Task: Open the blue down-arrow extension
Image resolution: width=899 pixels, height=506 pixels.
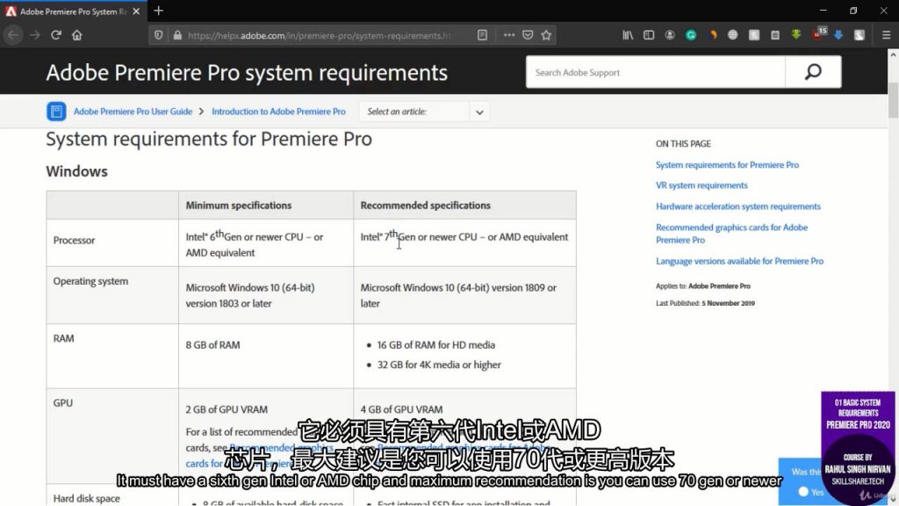Action: tap(838, 35)
